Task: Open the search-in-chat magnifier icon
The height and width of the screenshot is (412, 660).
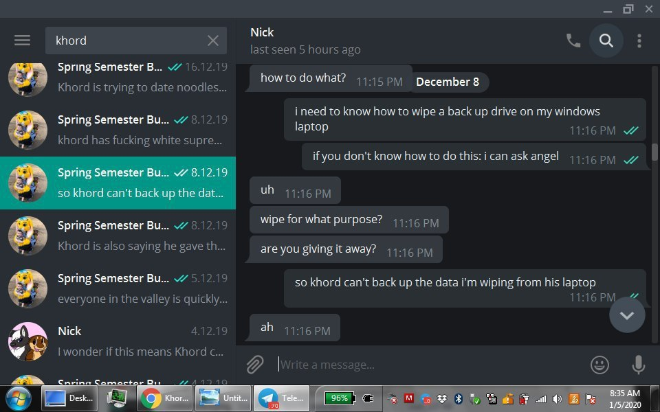Action: [x=606, y=41]
